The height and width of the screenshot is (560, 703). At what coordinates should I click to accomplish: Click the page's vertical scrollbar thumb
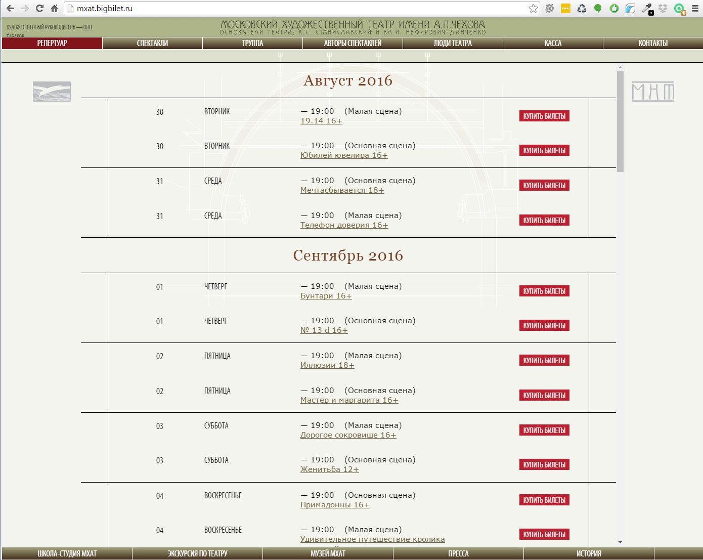[x=620, y=121]
